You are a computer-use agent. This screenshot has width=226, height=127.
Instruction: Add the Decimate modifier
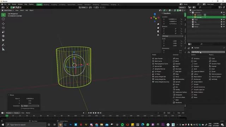pos(178,69)
